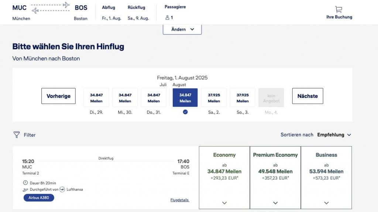Screen dimensions: 378x212
Task: Expand the Economy fare details chevron
Action: pos(224,203)
